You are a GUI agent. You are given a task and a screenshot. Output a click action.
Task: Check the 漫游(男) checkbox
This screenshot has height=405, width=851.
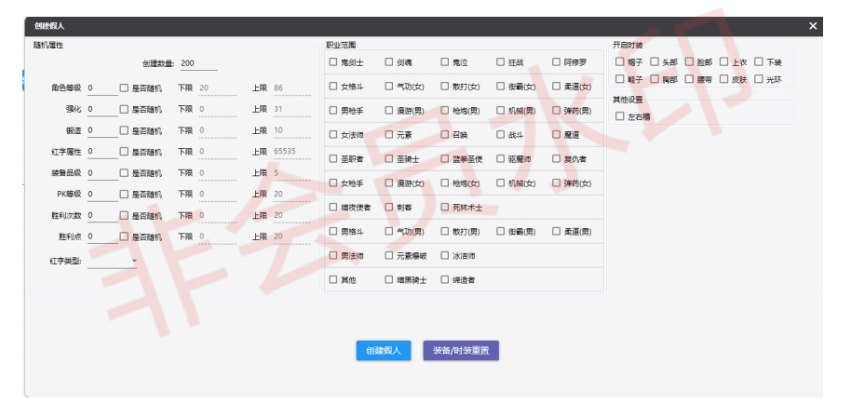[x=389, y=110]
